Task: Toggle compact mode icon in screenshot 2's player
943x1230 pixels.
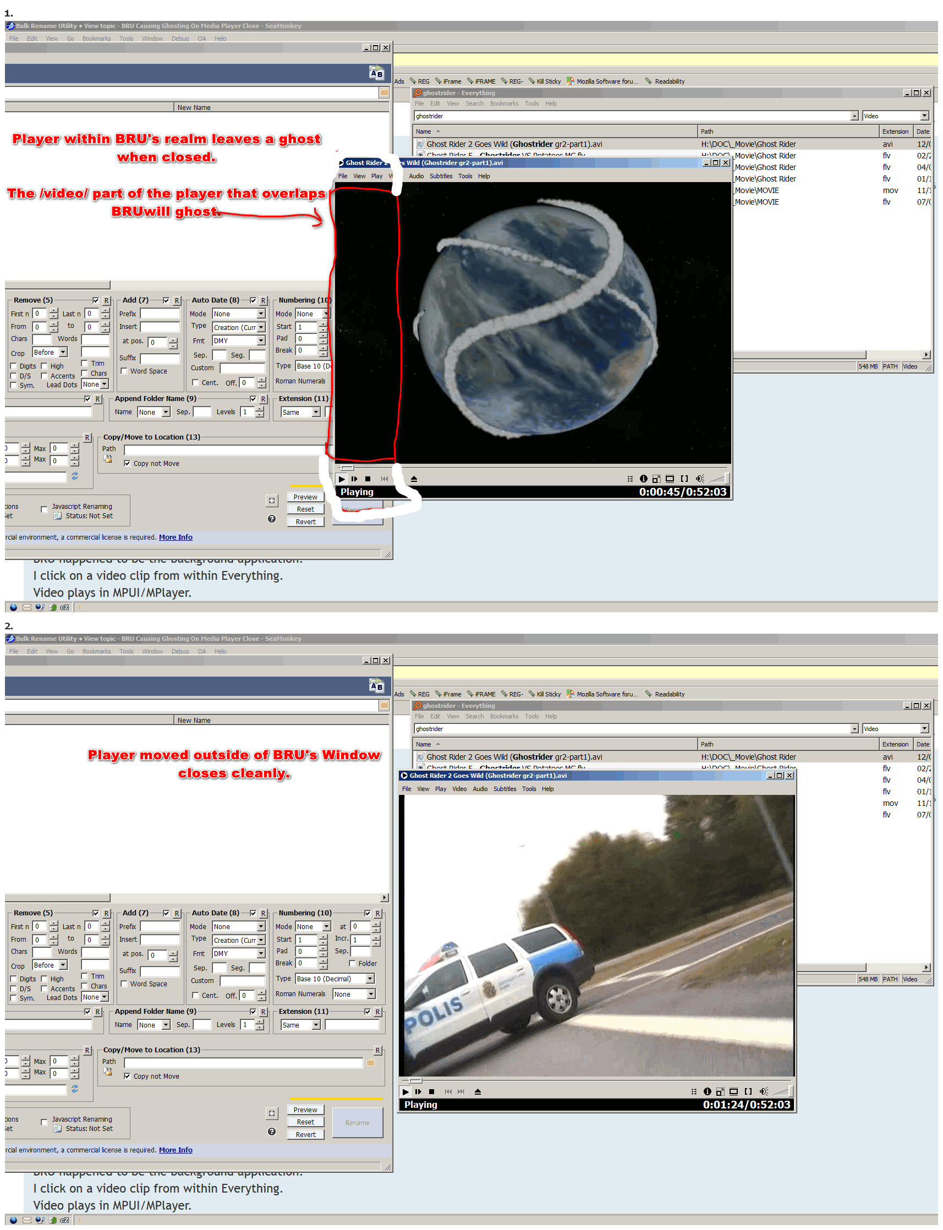Action: [x=720, y=1091]
